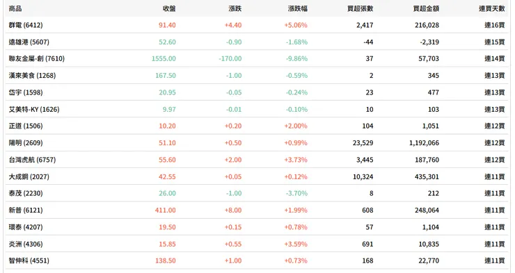This screenshot has height=273, width=515.
Task: Select net buy volume 3,445
Action: tap(365, 160)
